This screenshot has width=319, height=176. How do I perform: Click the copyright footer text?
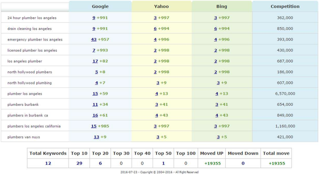coord(159,172)
